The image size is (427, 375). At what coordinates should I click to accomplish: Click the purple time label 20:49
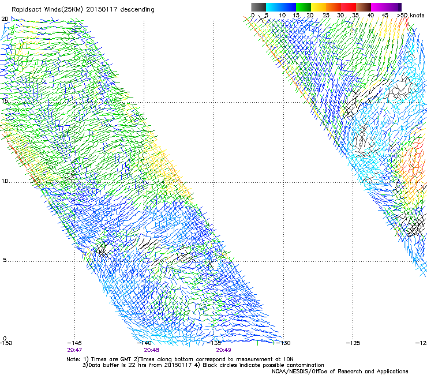(x=223, y=350)
